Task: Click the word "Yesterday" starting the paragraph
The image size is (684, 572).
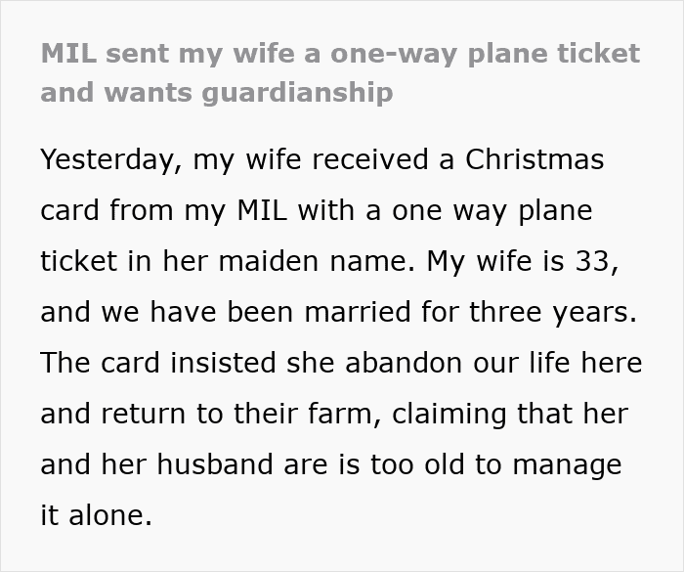Action: pos(107,159)
